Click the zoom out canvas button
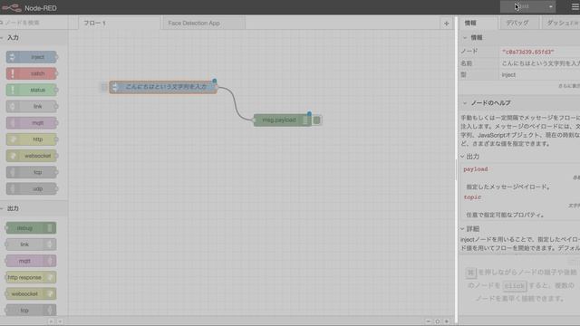 pyautogui.click(x=429, y=321)
